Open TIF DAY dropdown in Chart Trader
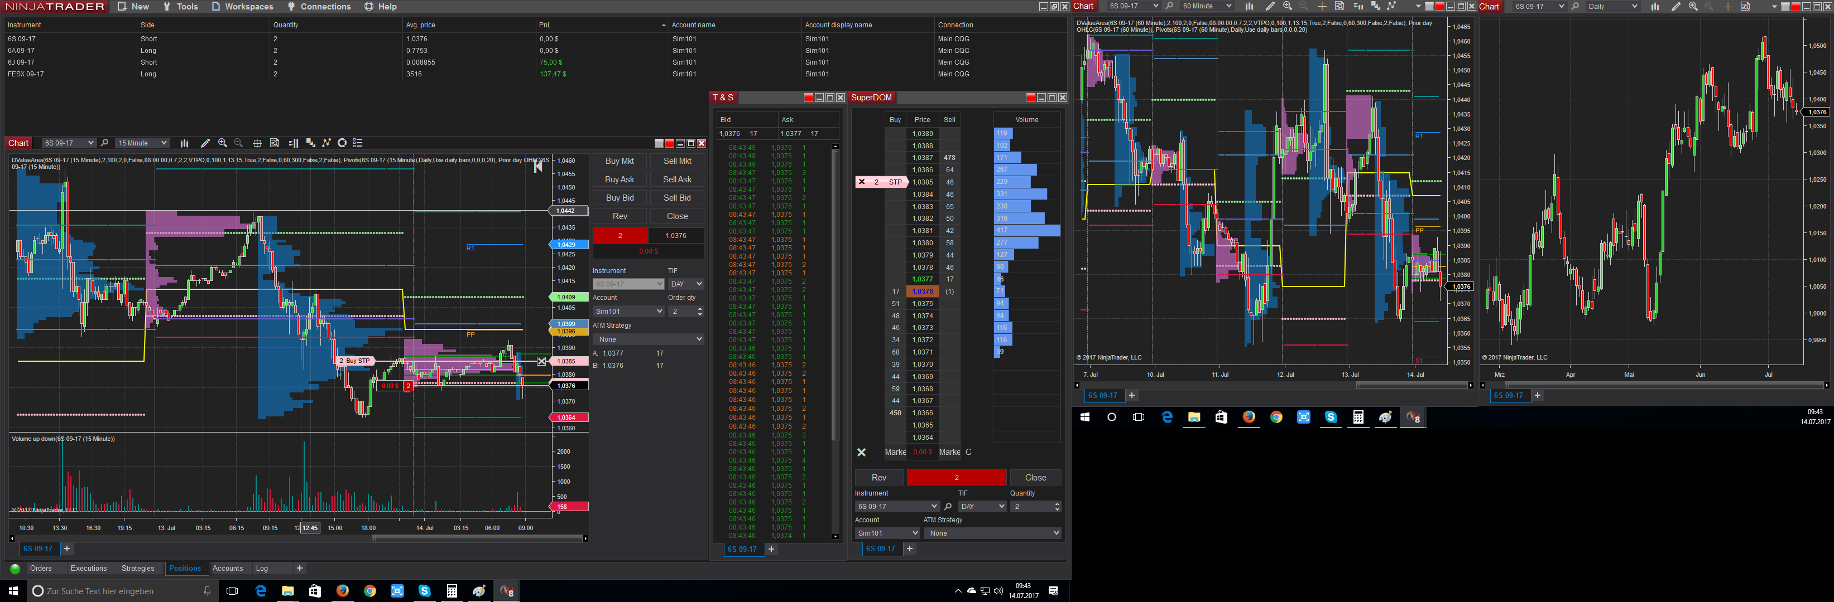 click(x=686, y=284)
